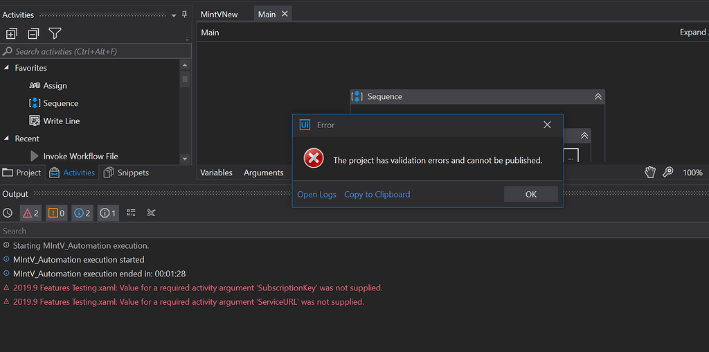Collapse the Sequence activity container
Screen dimensions: 709x352
598,97
